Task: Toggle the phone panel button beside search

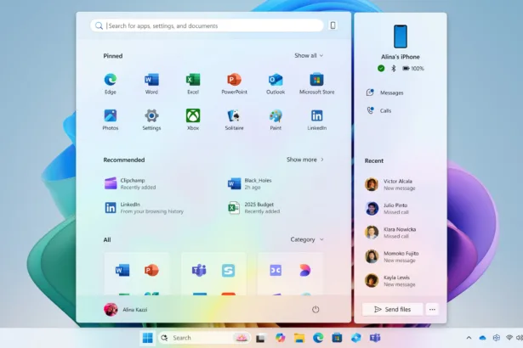Action: [333, 25]
